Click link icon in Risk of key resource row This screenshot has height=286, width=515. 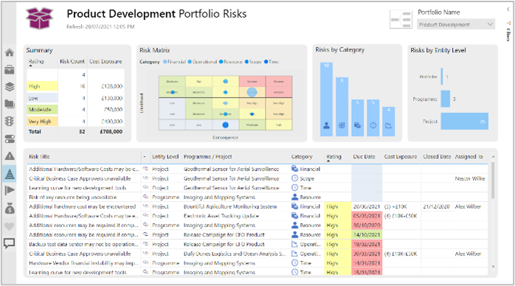tap(145, 197)
